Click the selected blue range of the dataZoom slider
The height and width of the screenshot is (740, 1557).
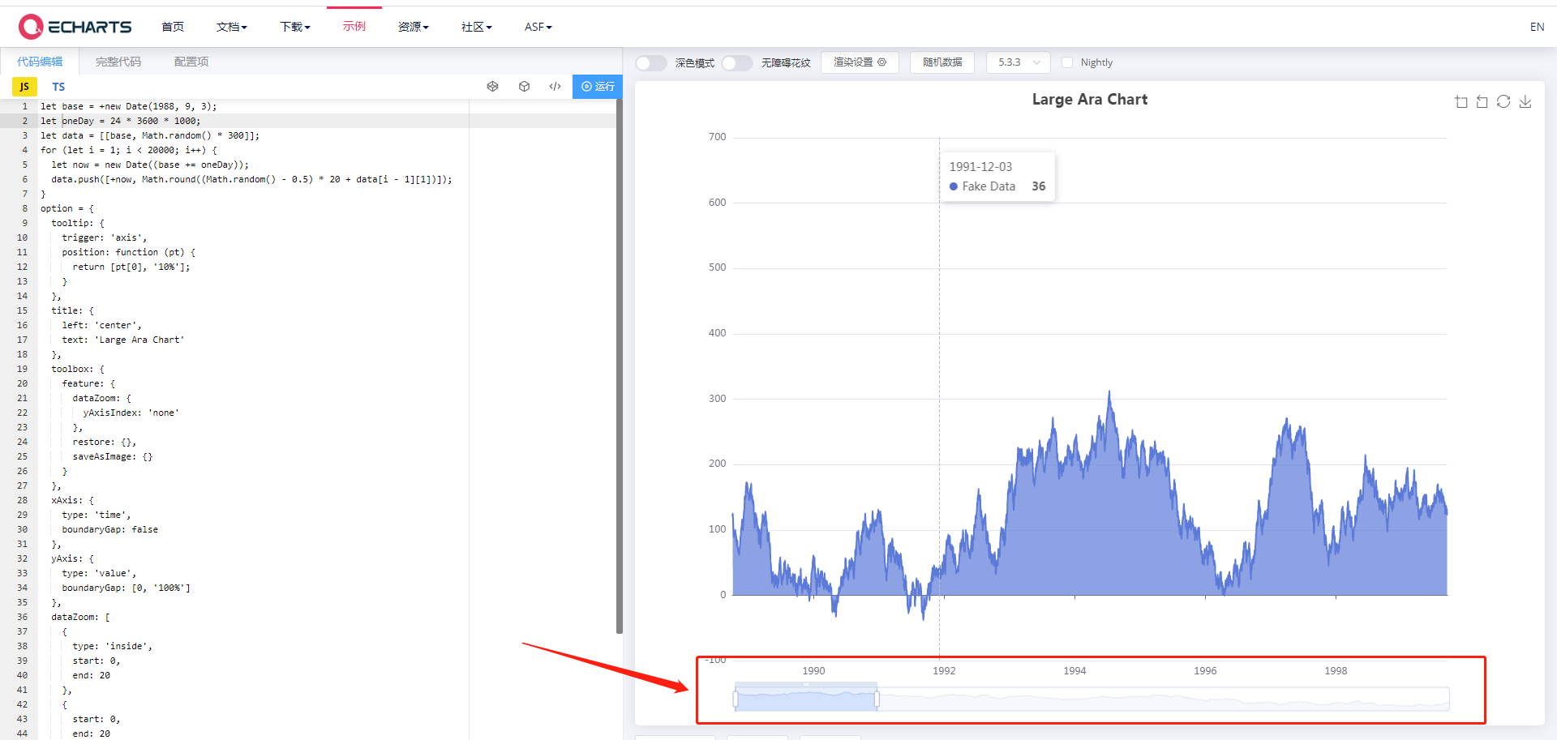pos(806,699)
